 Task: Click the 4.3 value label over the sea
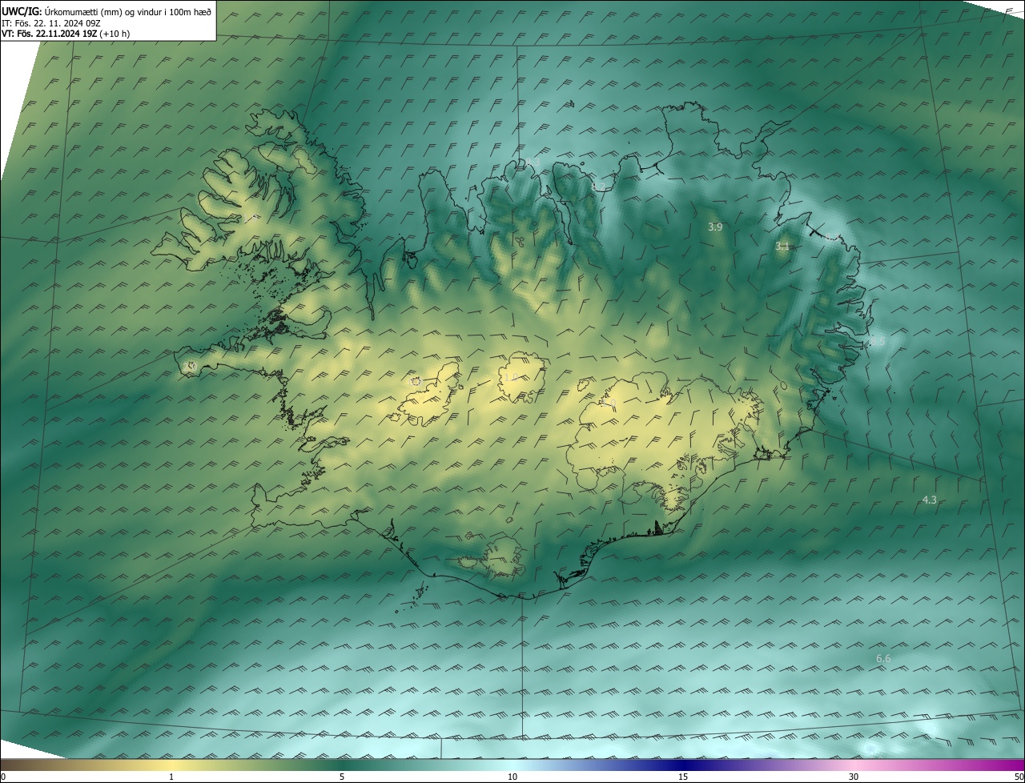click(929, 500)
